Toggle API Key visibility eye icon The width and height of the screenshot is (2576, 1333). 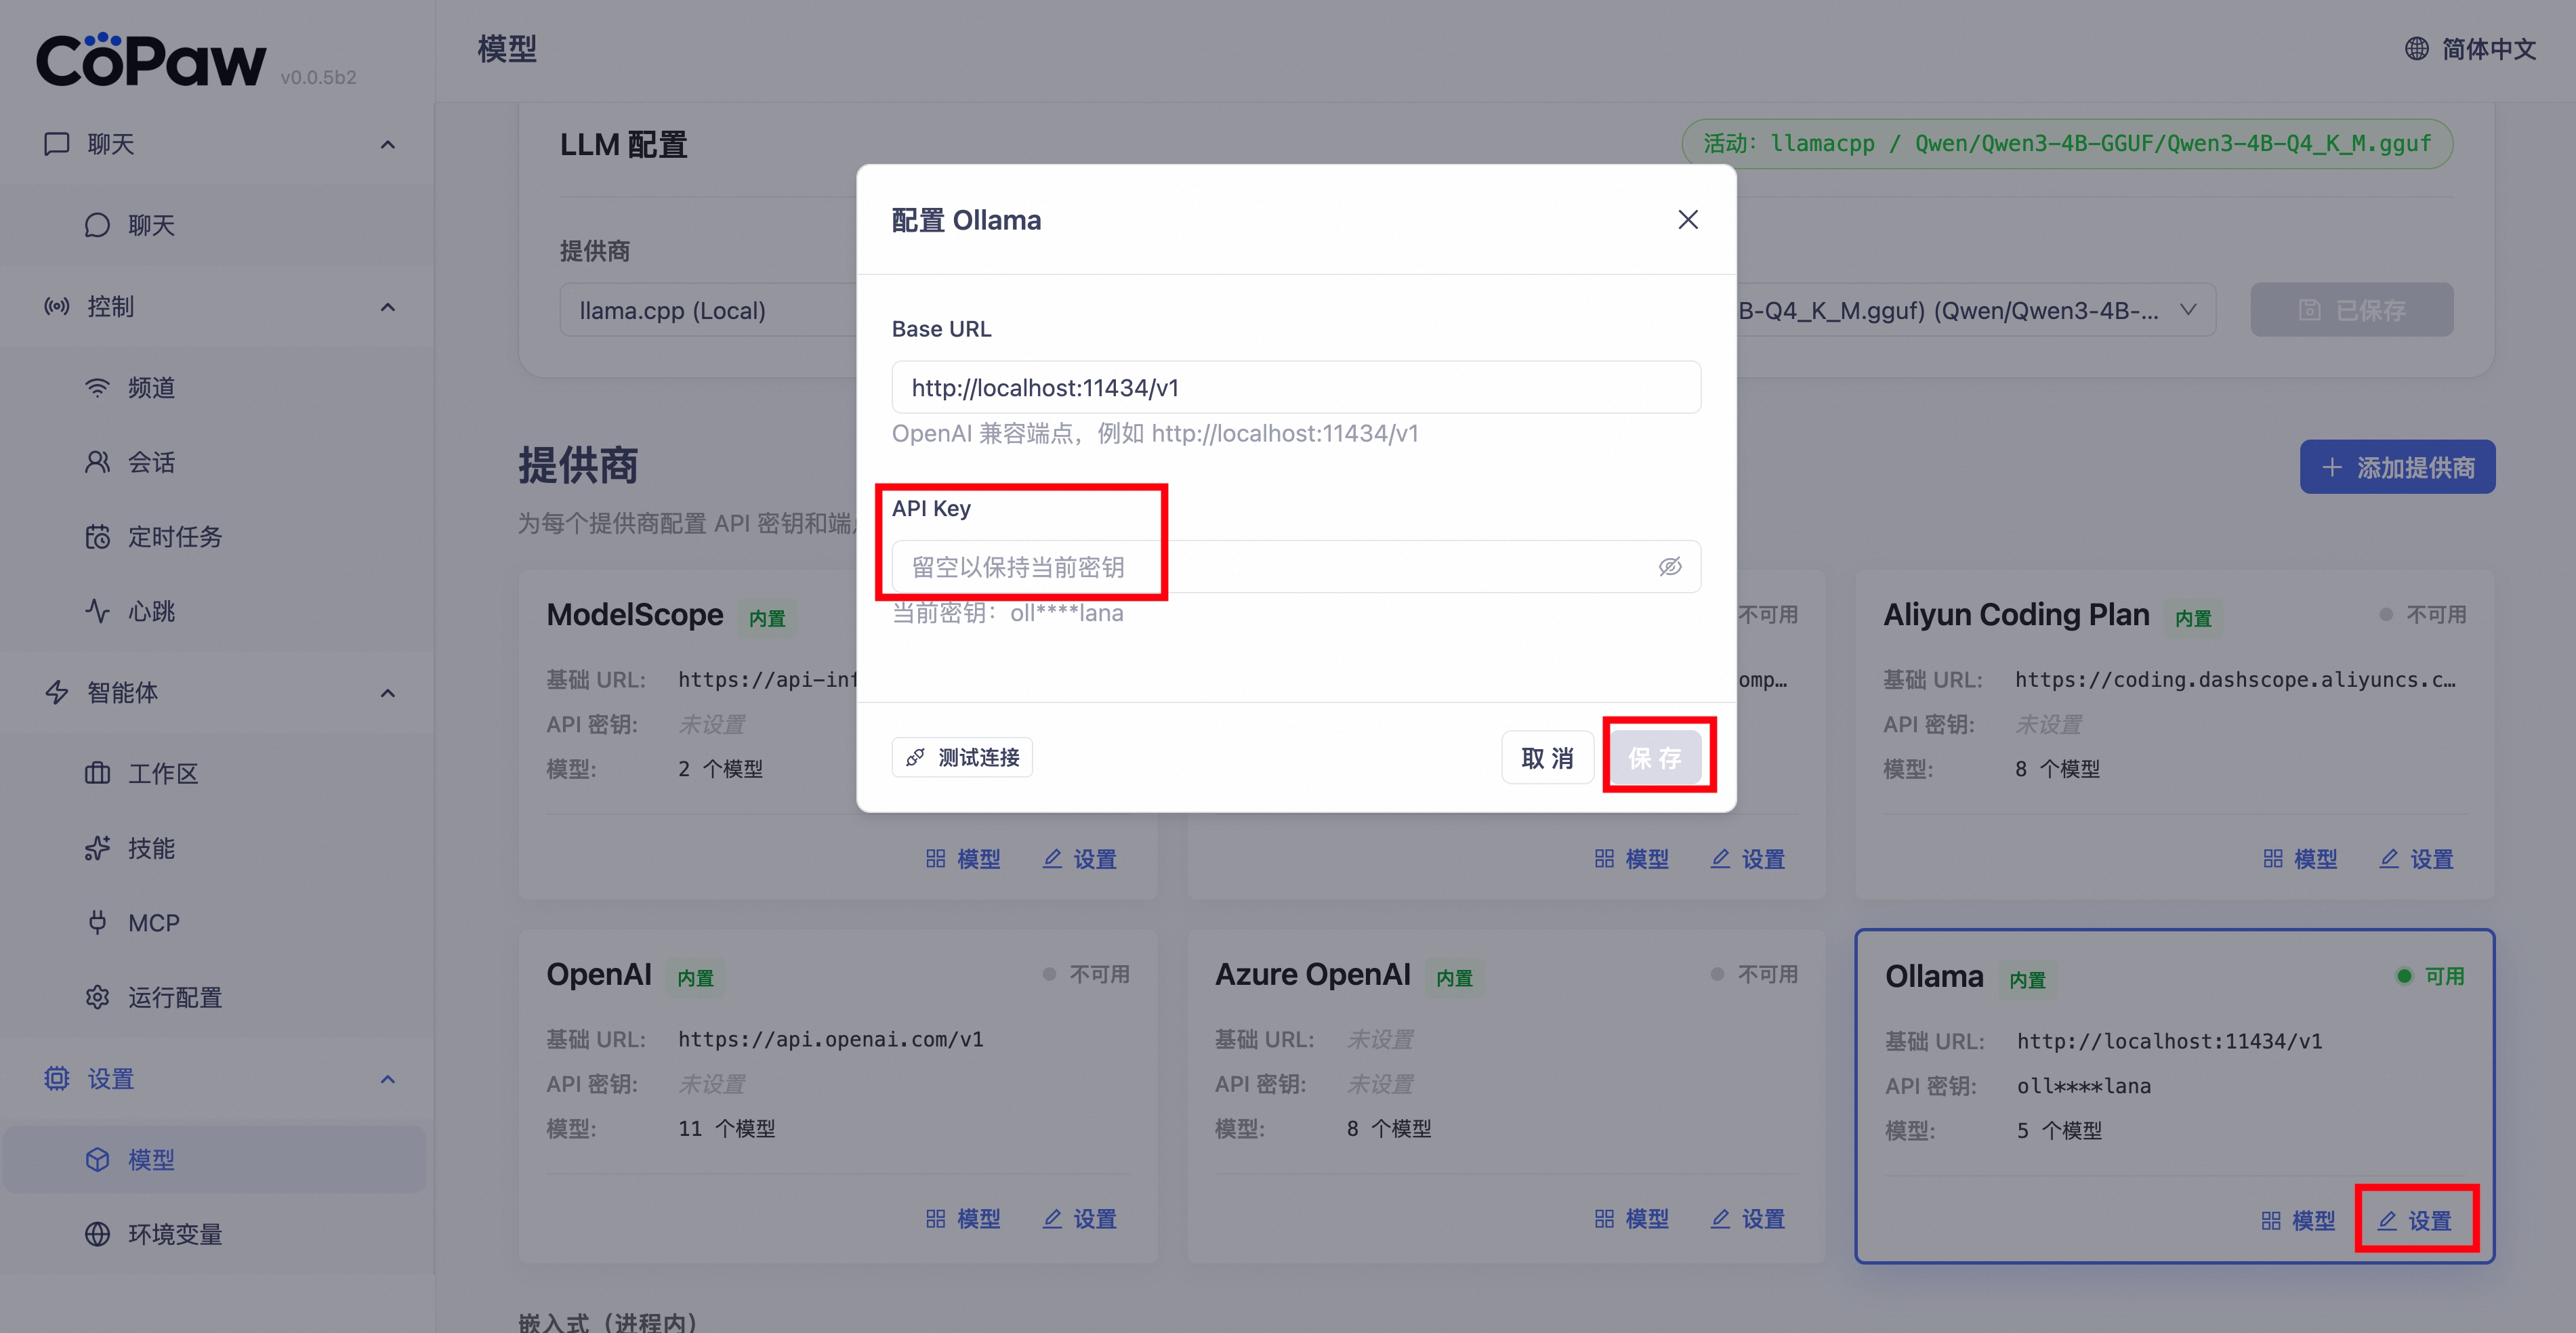(x=1669, y=567)
